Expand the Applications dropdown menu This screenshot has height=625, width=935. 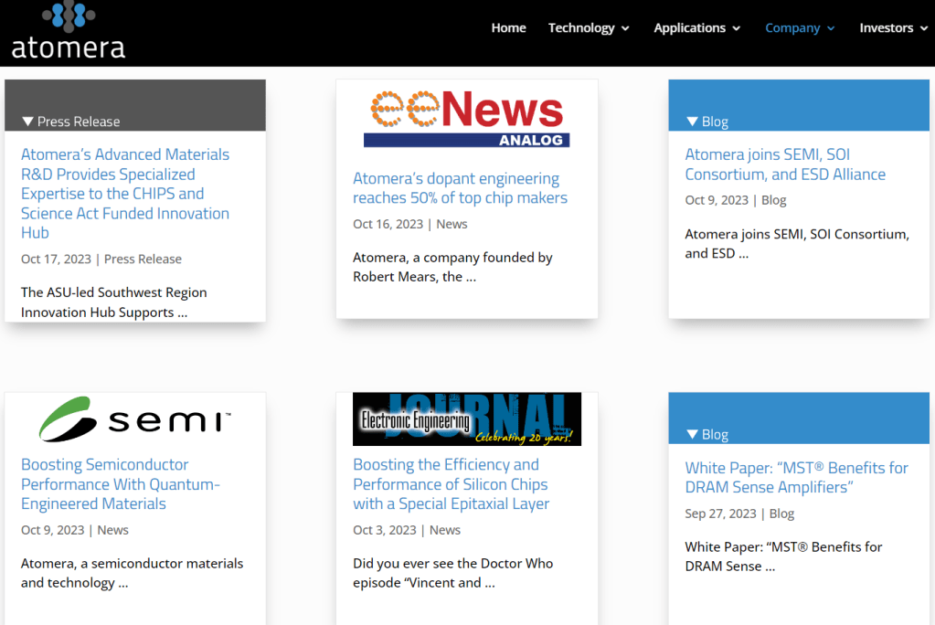click(696, 28)
